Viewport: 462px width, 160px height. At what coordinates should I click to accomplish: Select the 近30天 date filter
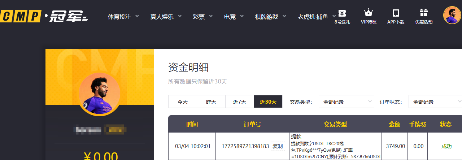coord(268,102)
